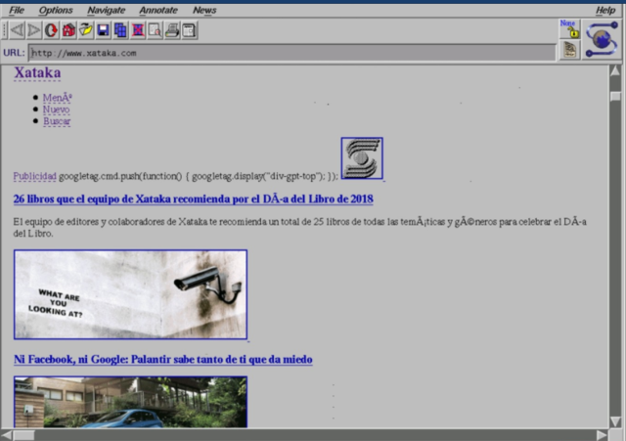Open the Menú link in list
The height and width of the screenshot is (441, 626).
(58, 98)
